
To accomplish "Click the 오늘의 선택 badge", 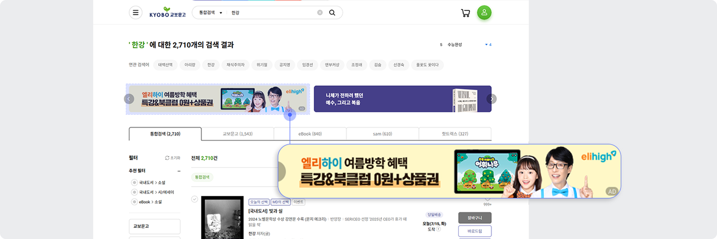I will pyautogui.click(x=259, y=202).
